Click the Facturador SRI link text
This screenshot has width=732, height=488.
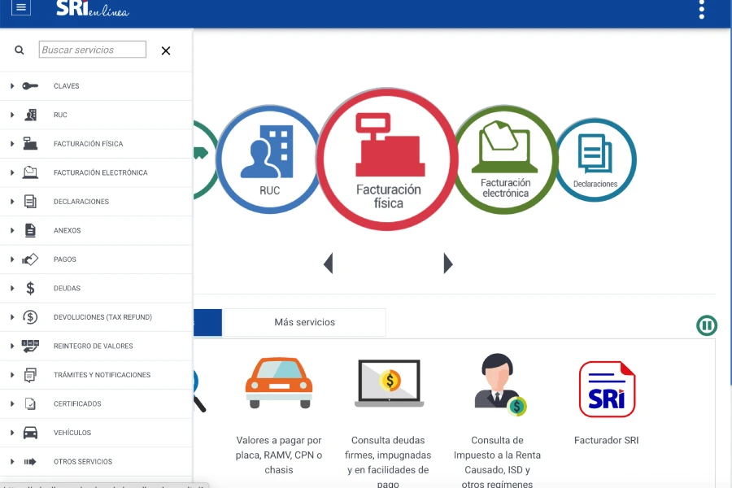pyautogui.click(x=607, y=440)
